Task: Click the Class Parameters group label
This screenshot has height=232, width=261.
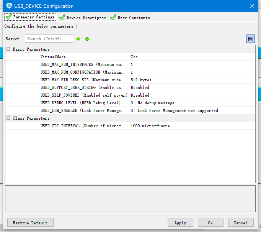Action: point(31,118)
